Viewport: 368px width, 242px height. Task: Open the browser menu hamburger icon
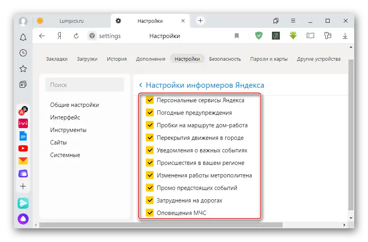(293, 20)
